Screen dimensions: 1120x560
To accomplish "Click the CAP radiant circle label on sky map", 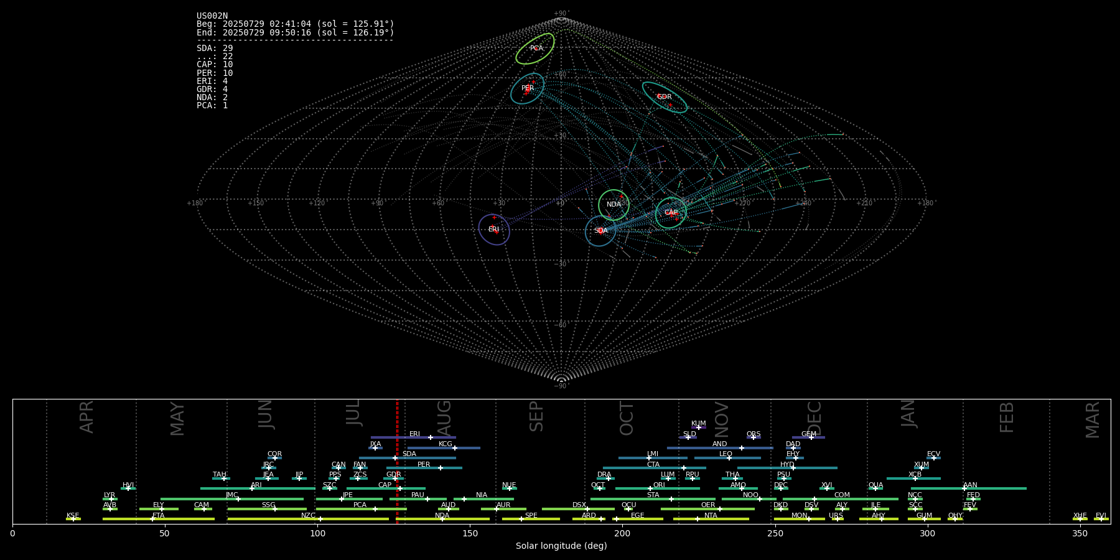I will pyautogui.click(x=671, y=212).
